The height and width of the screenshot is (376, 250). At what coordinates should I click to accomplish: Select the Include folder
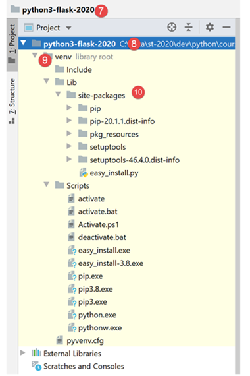tap(79, 69)
